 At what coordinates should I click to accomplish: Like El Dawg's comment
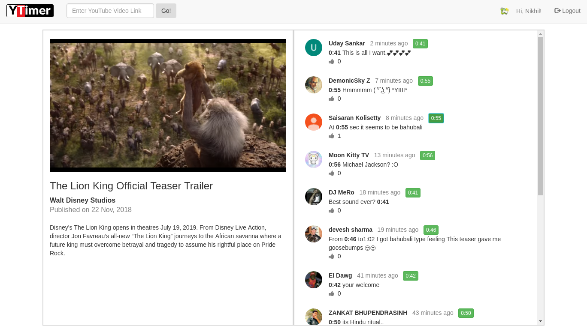coord(331,293)
